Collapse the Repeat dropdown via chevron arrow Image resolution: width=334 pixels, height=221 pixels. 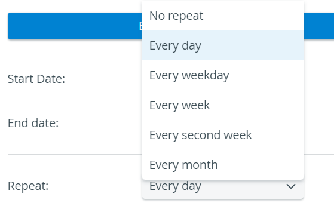291,186
